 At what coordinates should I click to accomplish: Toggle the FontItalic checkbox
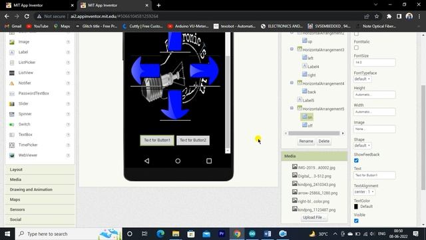point(356,48)
